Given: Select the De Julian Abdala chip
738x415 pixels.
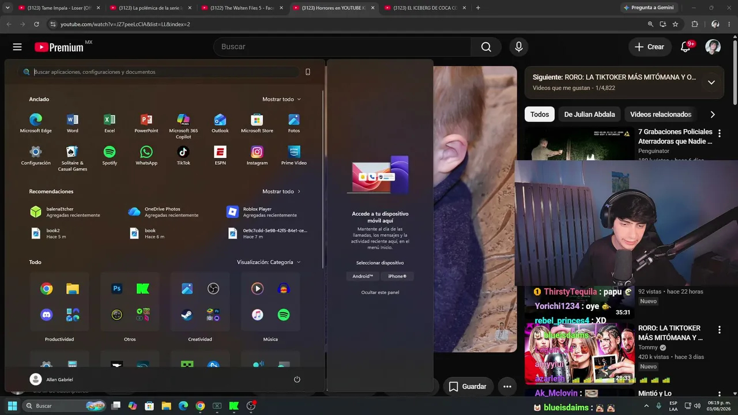Looking at the screenshot, I should coord(589,114).
